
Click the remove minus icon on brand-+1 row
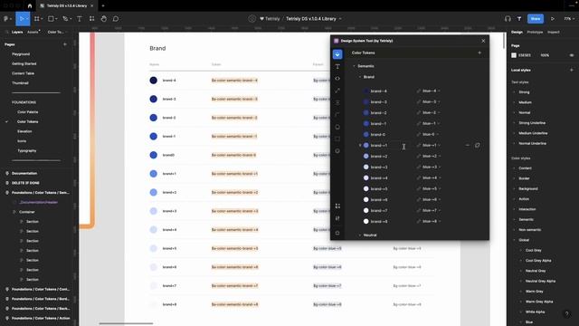[467, 145]
